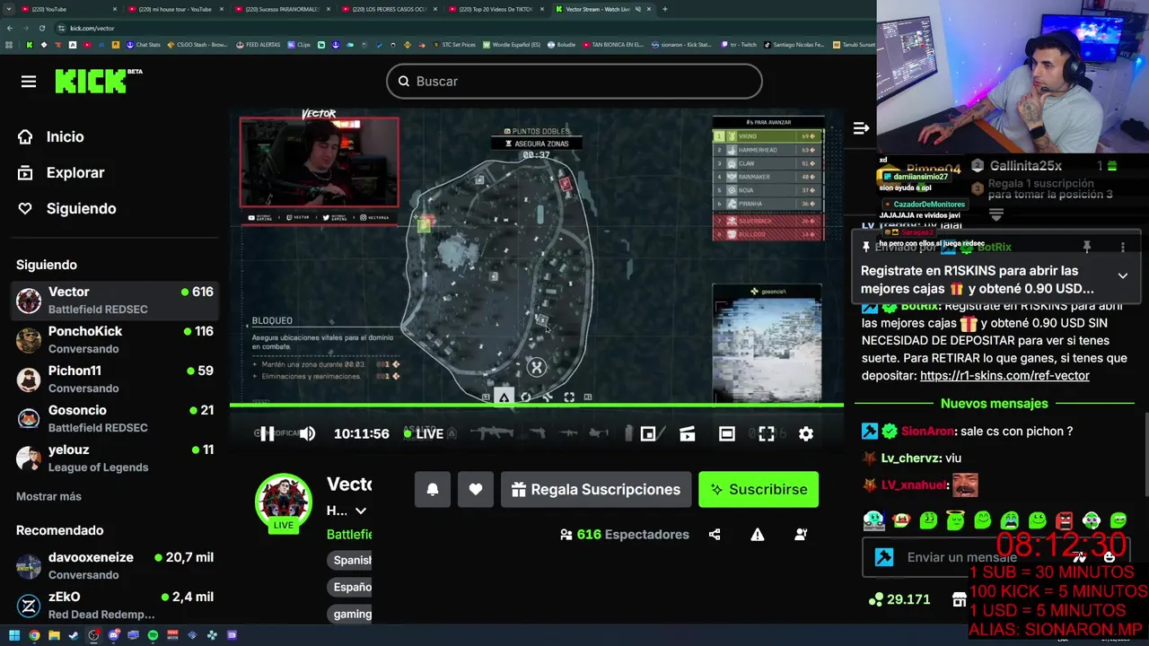
Task: Follow Vector with the heart button
Action: point(476,490)
